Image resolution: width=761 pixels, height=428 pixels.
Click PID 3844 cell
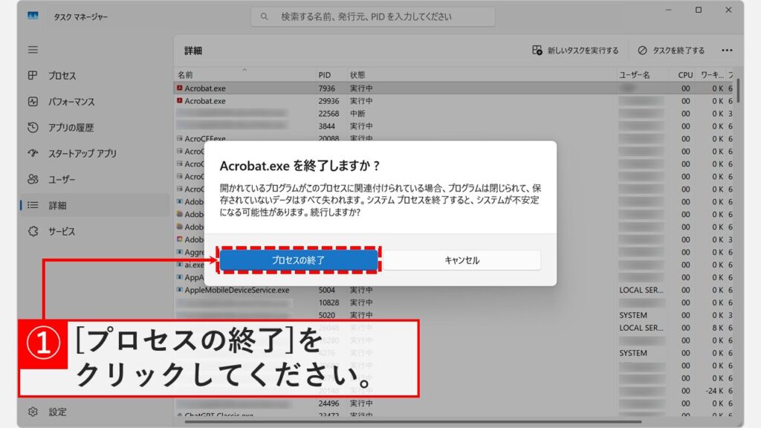tap(327, 126)
